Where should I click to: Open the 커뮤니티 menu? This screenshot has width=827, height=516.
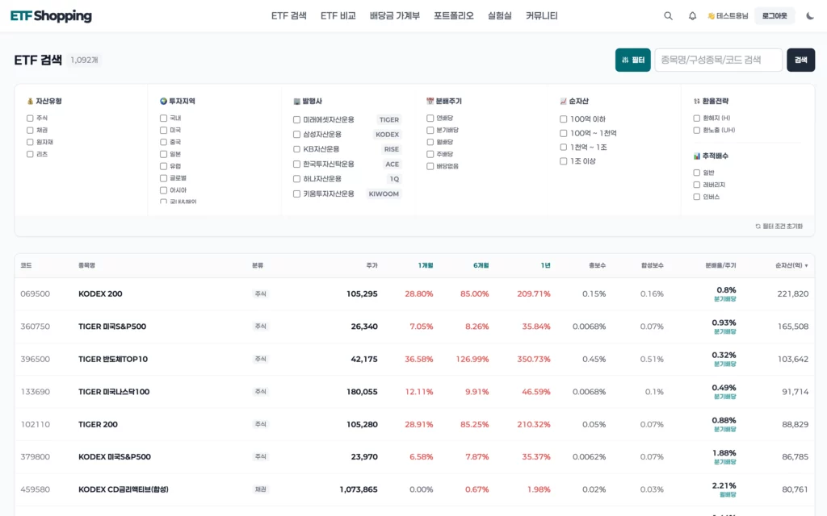pyautogui.click(x=542, y=16)
